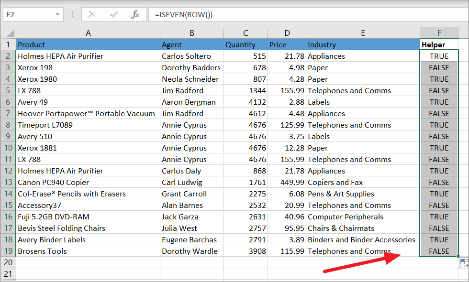Select Brosens Tools cell
The width and height of the screenshot is (469, 282).
[88, 251]
